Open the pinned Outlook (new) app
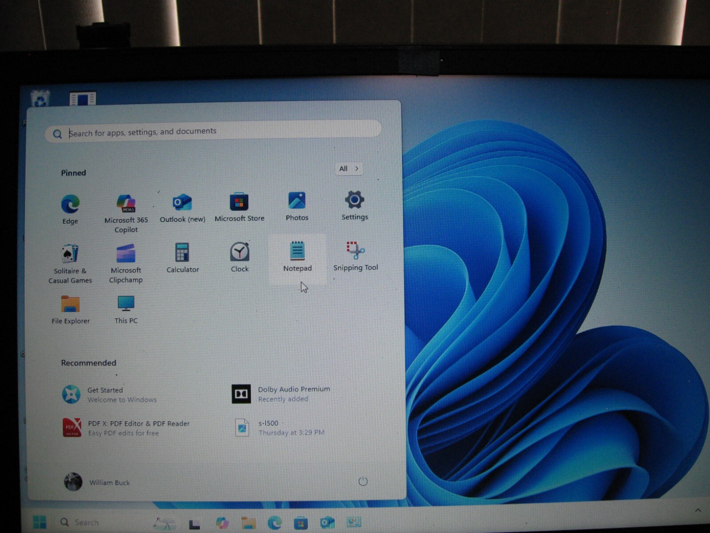 (x=182, y=208)
